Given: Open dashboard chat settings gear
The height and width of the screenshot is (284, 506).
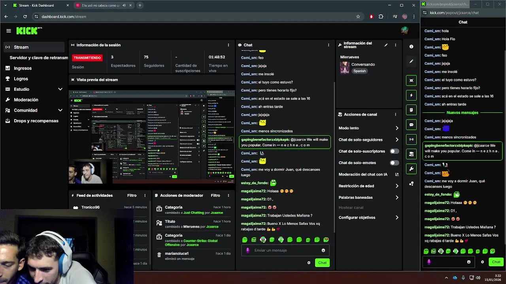Looking at the screenshot, I should pos(309,263).
